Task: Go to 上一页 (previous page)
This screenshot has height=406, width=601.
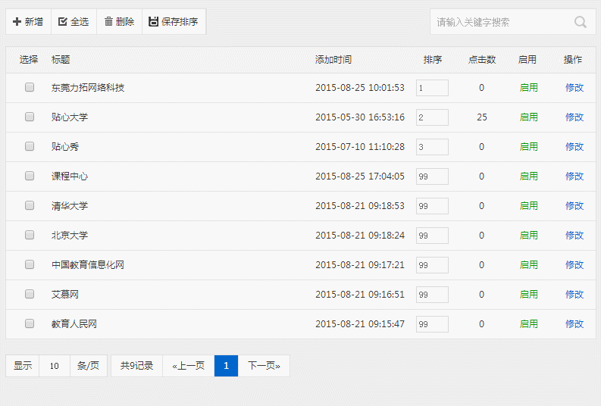Action: click(x=189, y=366)
